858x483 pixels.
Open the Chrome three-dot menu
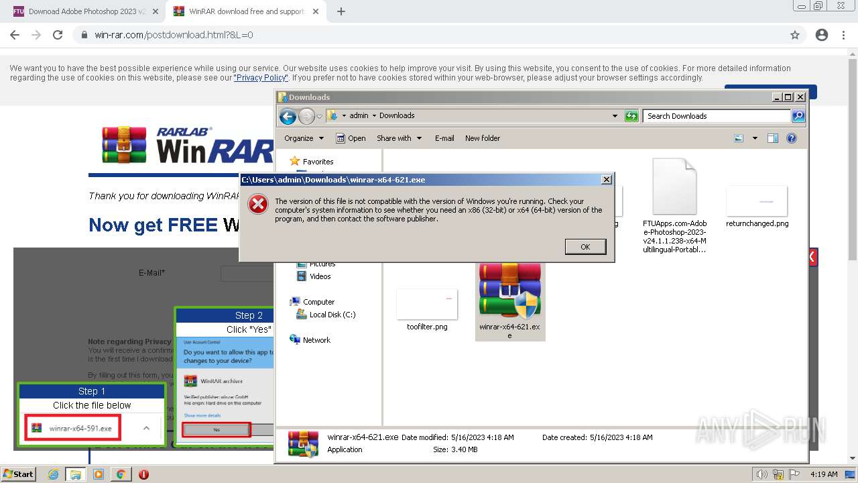[x=843, y=35]
